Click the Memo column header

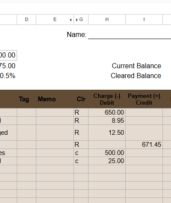tap(47, 99)
